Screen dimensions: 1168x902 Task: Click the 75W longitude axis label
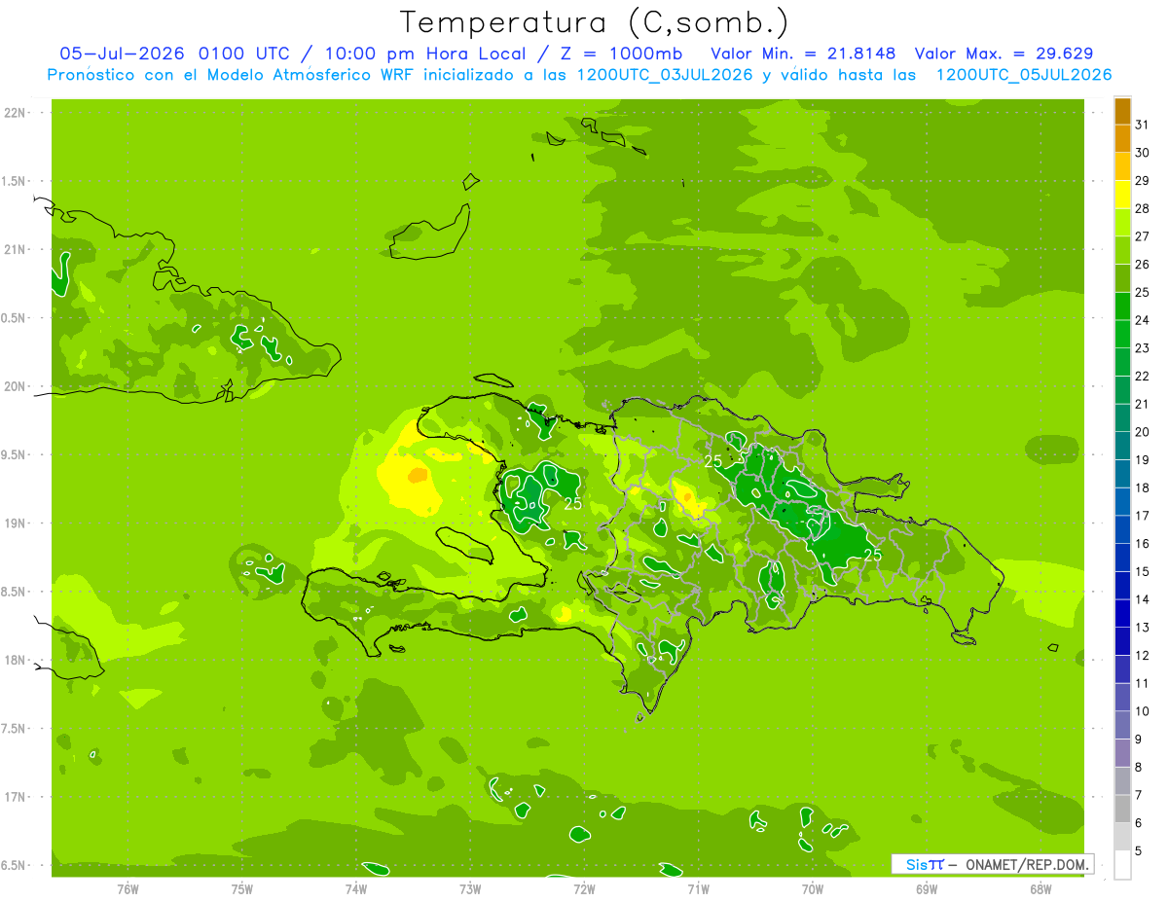pyautogui.click(x=242, y=889)
